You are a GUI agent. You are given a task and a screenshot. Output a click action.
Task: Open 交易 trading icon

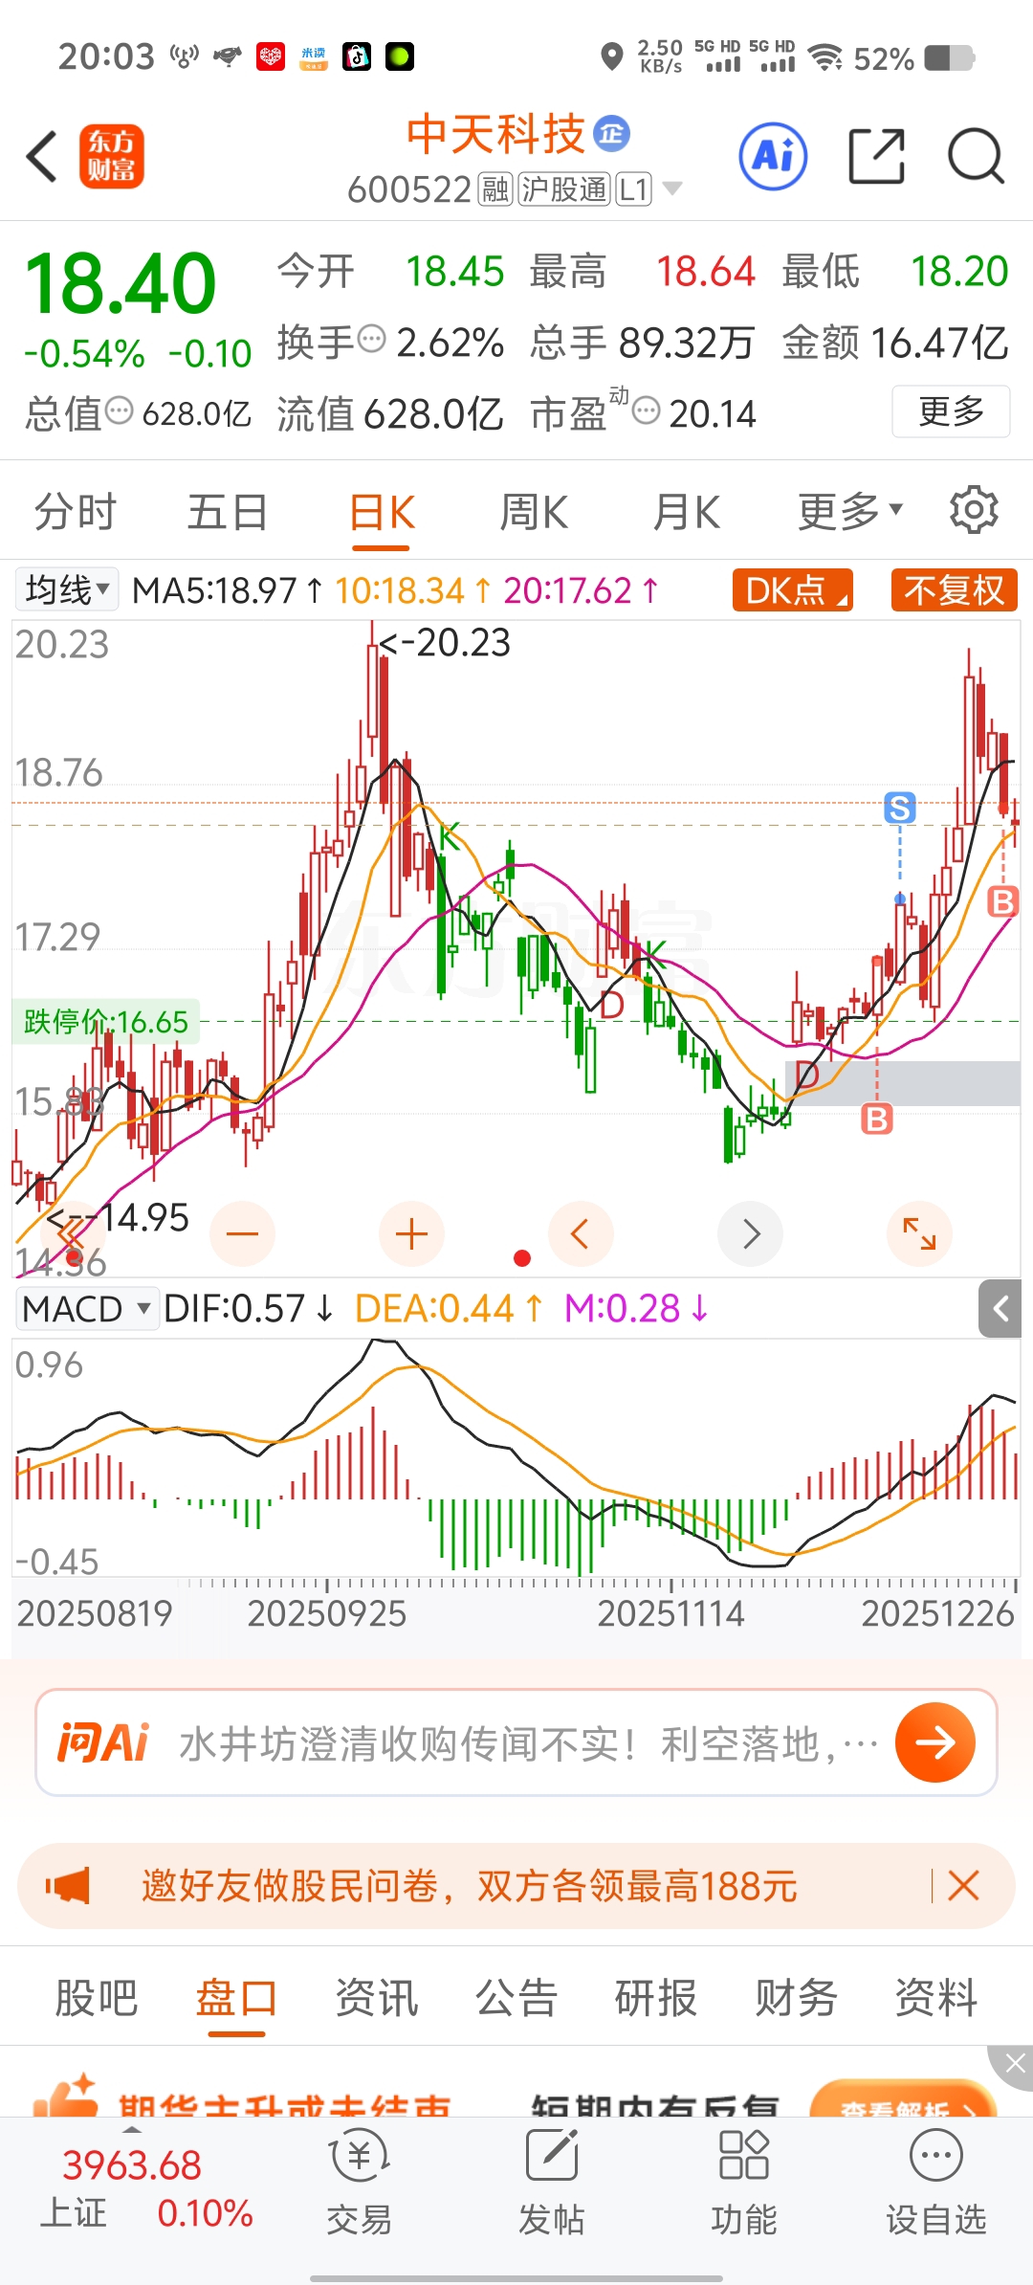coord(359,2183)
